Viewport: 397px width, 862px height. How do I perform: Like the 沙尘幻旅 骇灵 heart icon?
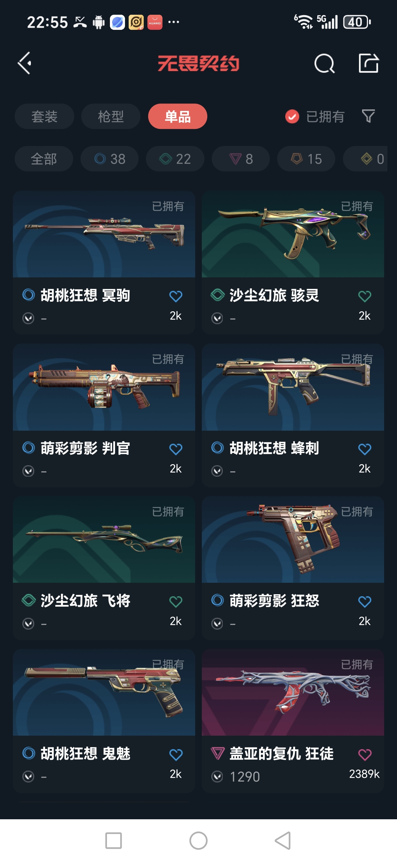pyautogui.click(x=365, y=296)
